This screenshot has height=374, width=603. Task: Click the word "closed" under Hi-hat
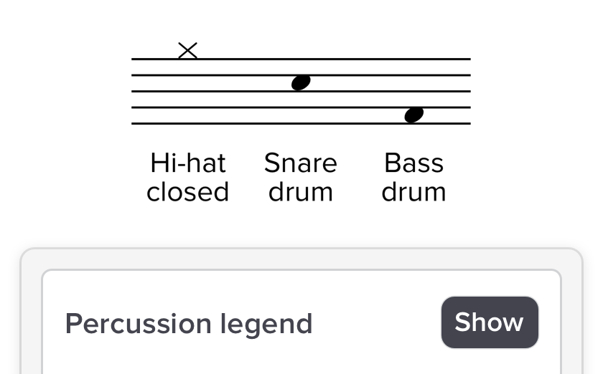point(188,192)
